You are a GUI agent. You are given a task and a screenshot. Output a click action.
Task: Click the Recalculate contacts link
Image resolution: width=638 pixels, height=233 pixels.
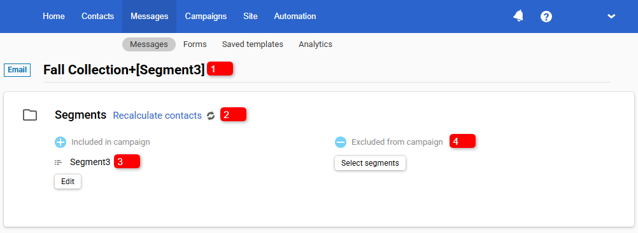tap(157, 116)
